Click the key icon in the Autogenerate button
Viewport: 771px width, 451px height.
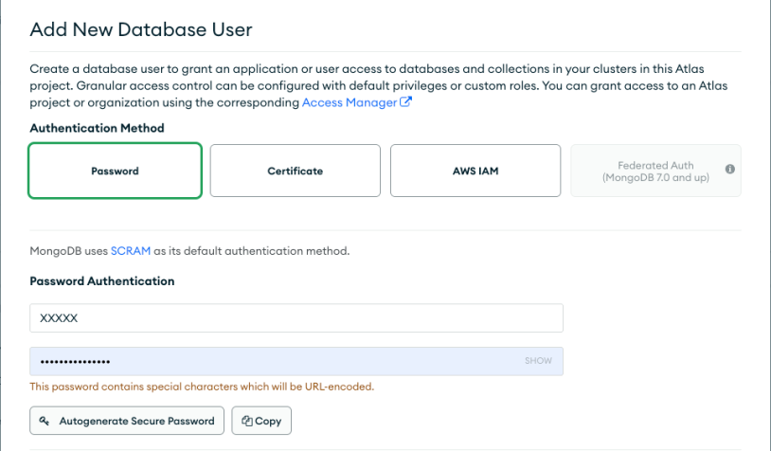[45, 421]
